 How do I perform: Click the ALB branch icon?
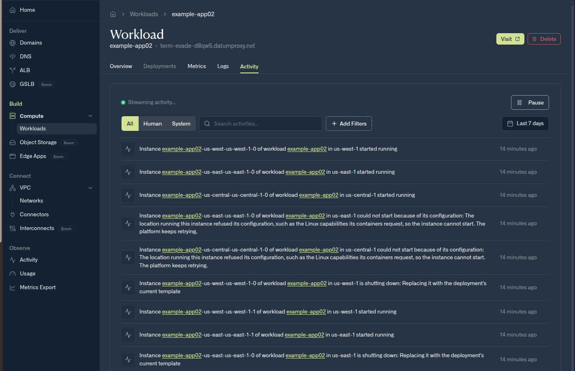coord(13,70)
